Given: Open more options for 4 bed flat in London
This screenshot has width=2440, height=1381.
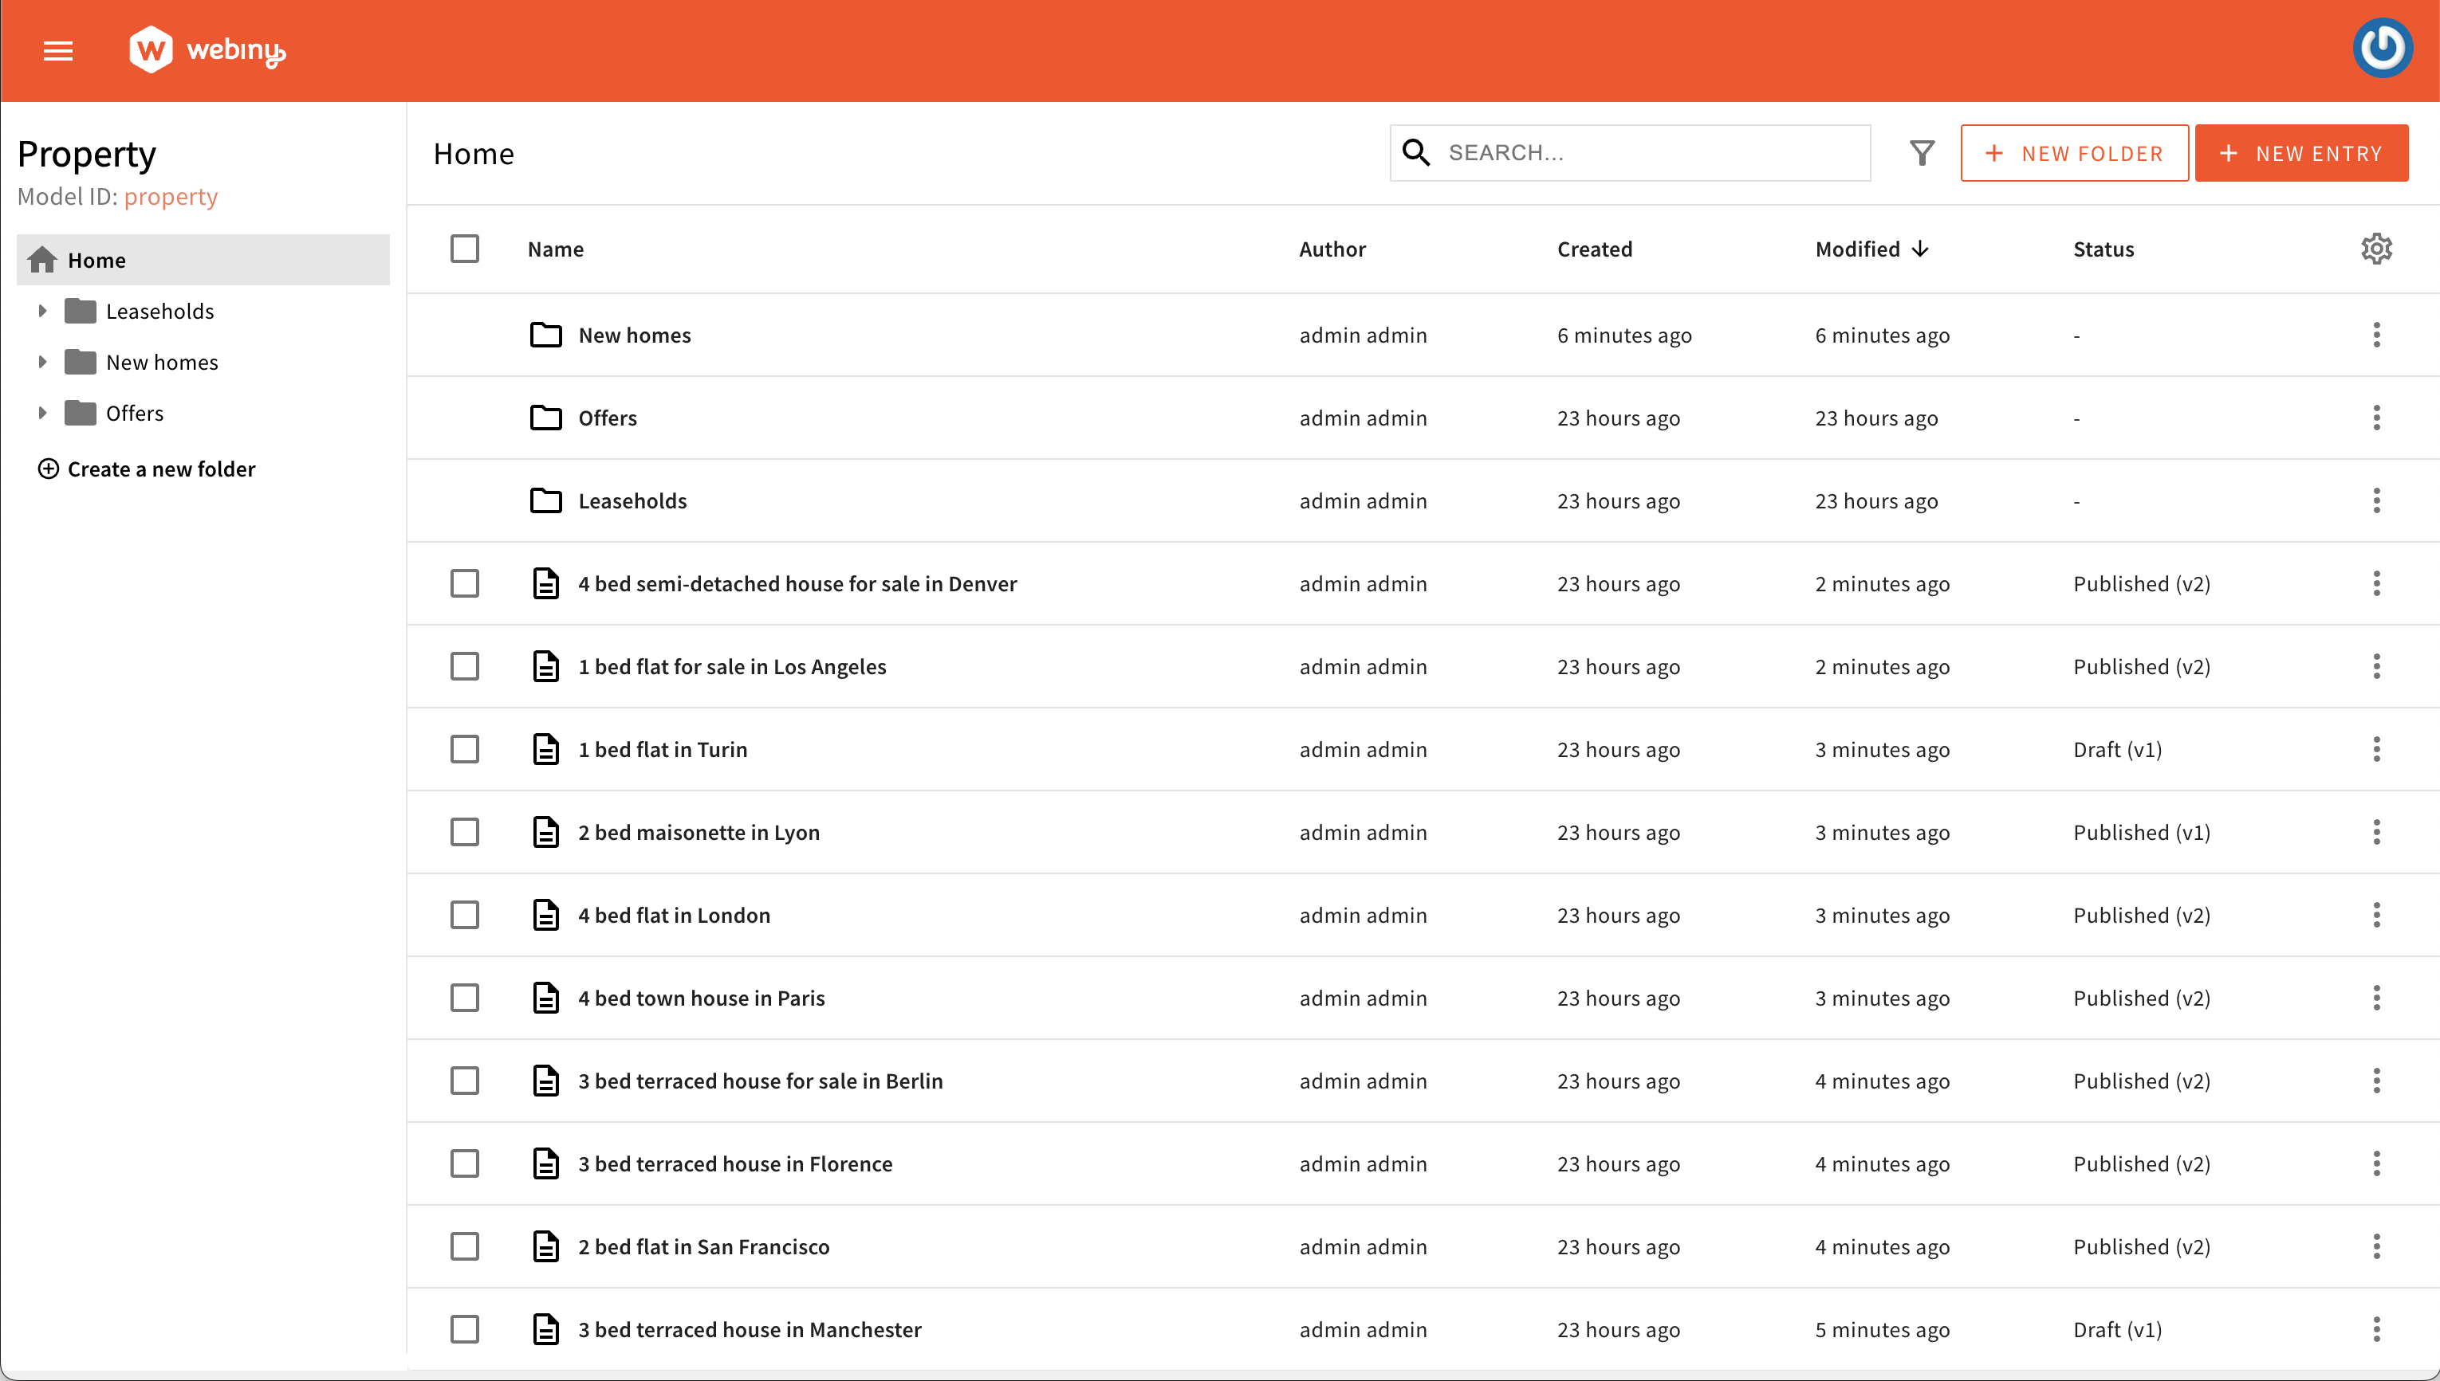Looking at the screenshot, I should [2375, 916].
